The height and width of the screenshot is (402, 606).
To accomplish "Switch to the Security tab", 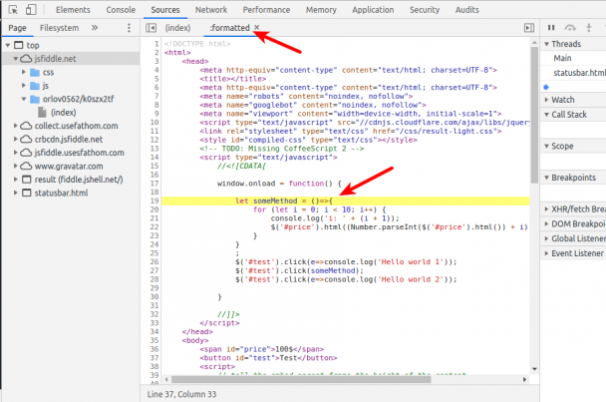I will (x=425, y=10).
